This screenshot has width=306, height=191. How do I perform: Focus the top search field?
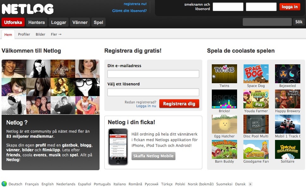(x=267, y=22)
